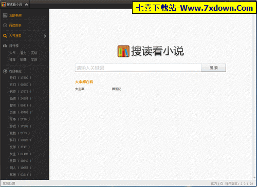Image resolution: width=258 pixels, height=188 pixels.
Task: Click the 搜读看小说 app icon in title bar
Action: 4,5
